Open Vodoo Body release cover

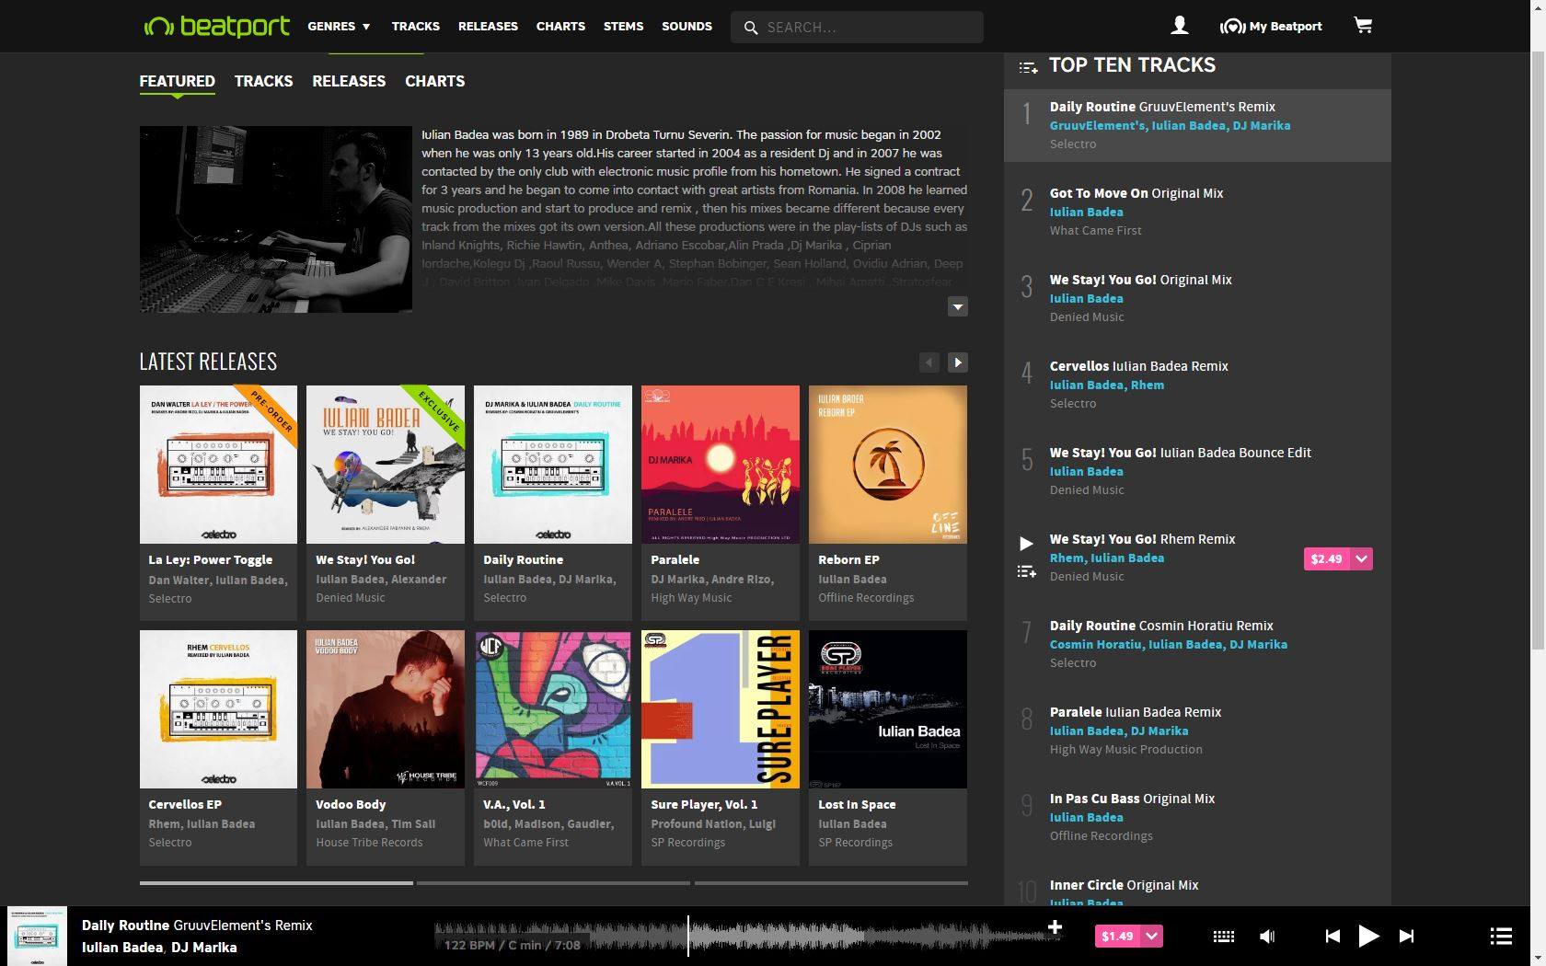pyautogui.click(x=386, y=709)
